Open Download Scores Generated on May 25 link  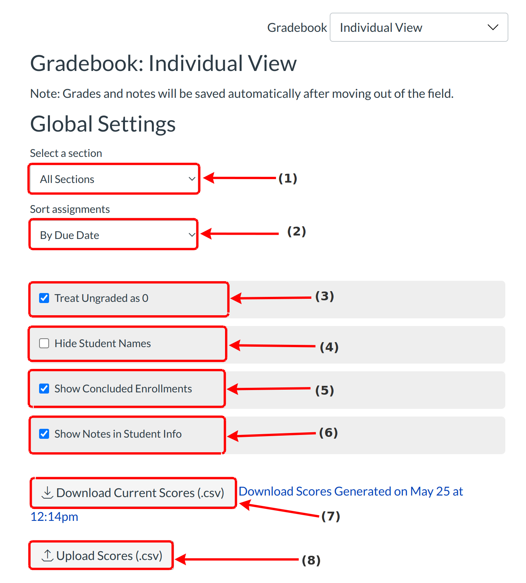click(350, 491)
